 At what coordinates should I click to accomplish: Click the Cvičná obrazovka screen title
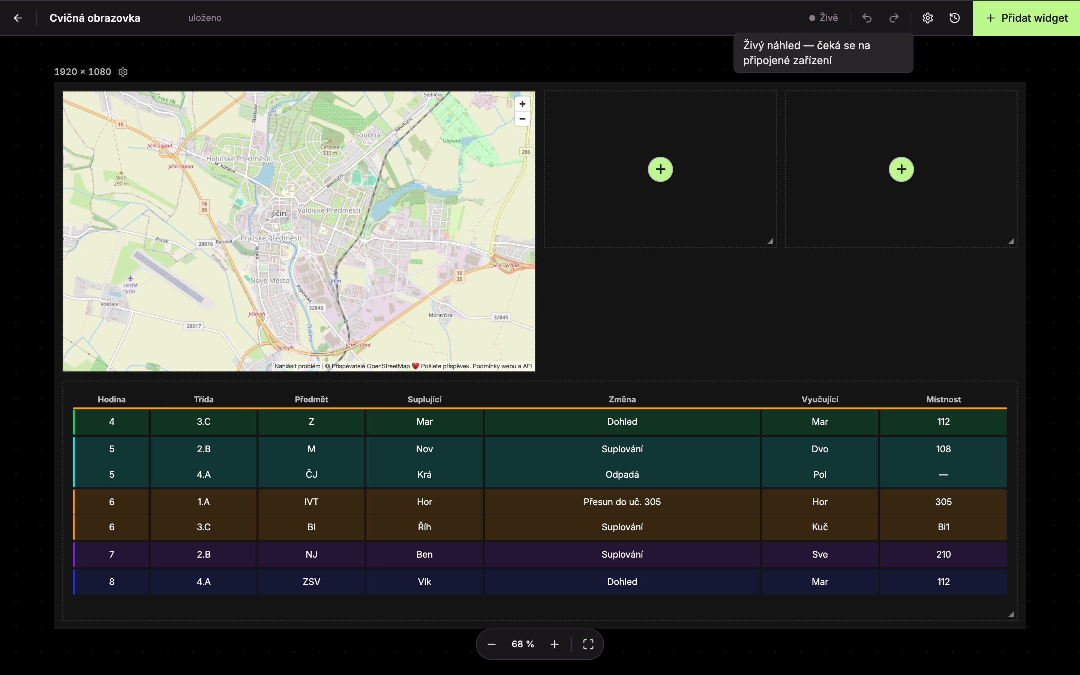coord(94,18)
